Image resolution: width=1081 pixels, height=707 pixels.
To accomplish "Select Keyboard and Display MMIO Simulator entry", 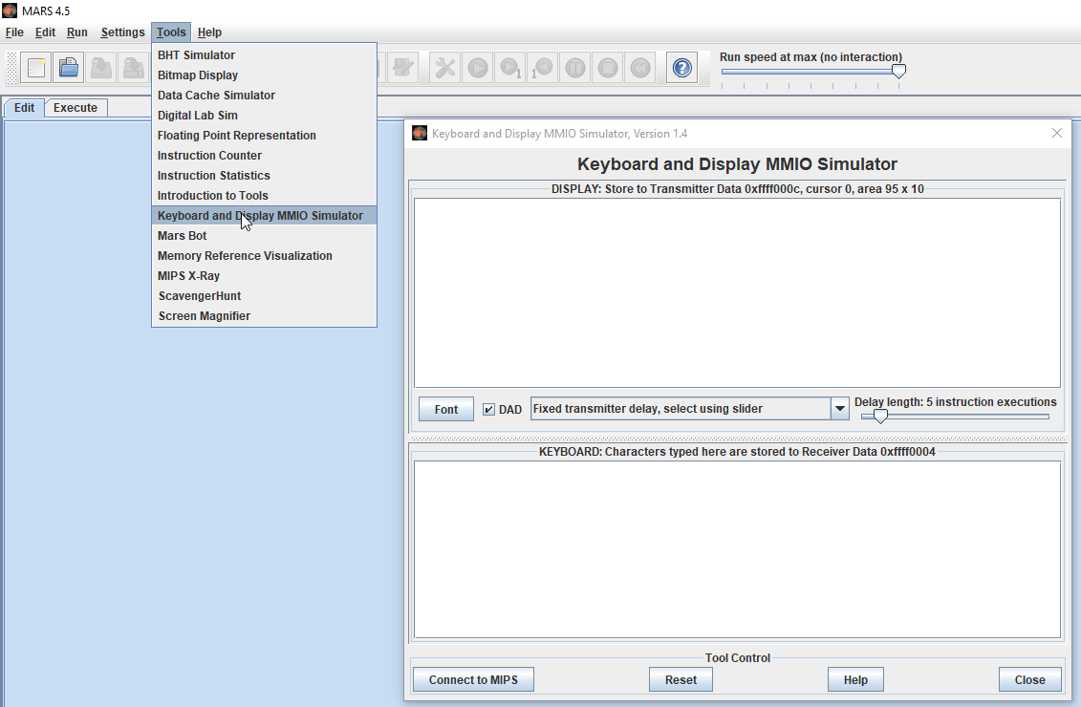I will pyautogui.click(x=264, y=216).
